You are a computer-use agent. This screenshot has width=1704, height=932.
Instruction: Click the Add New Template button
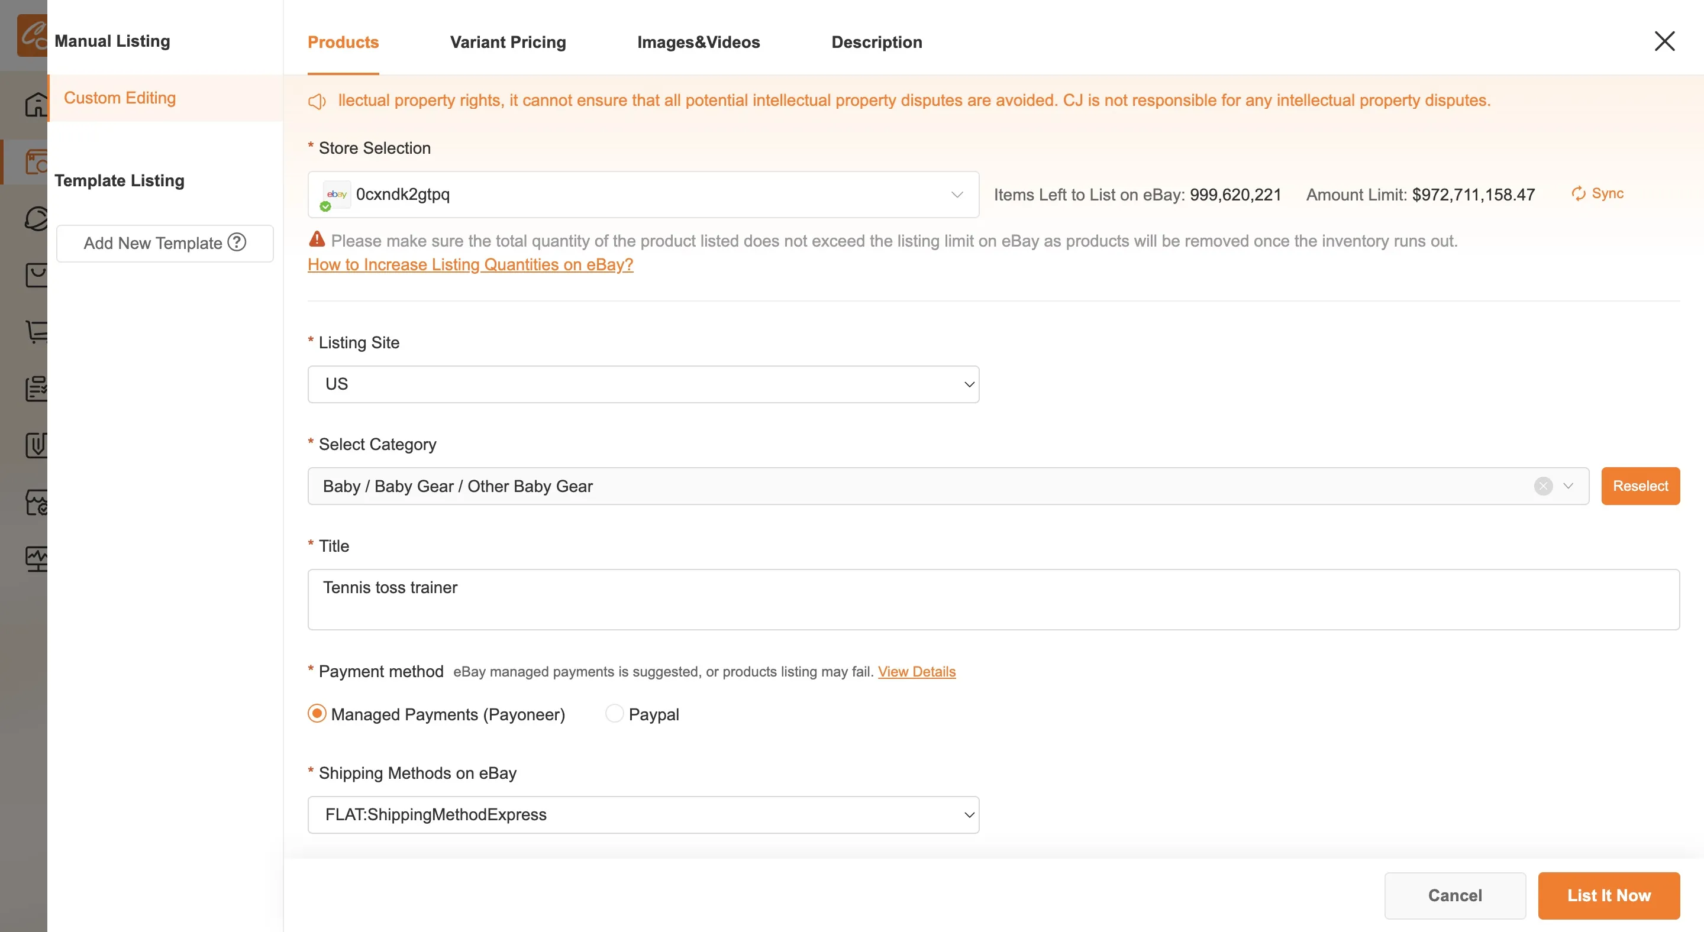click(x=164, y=243)
